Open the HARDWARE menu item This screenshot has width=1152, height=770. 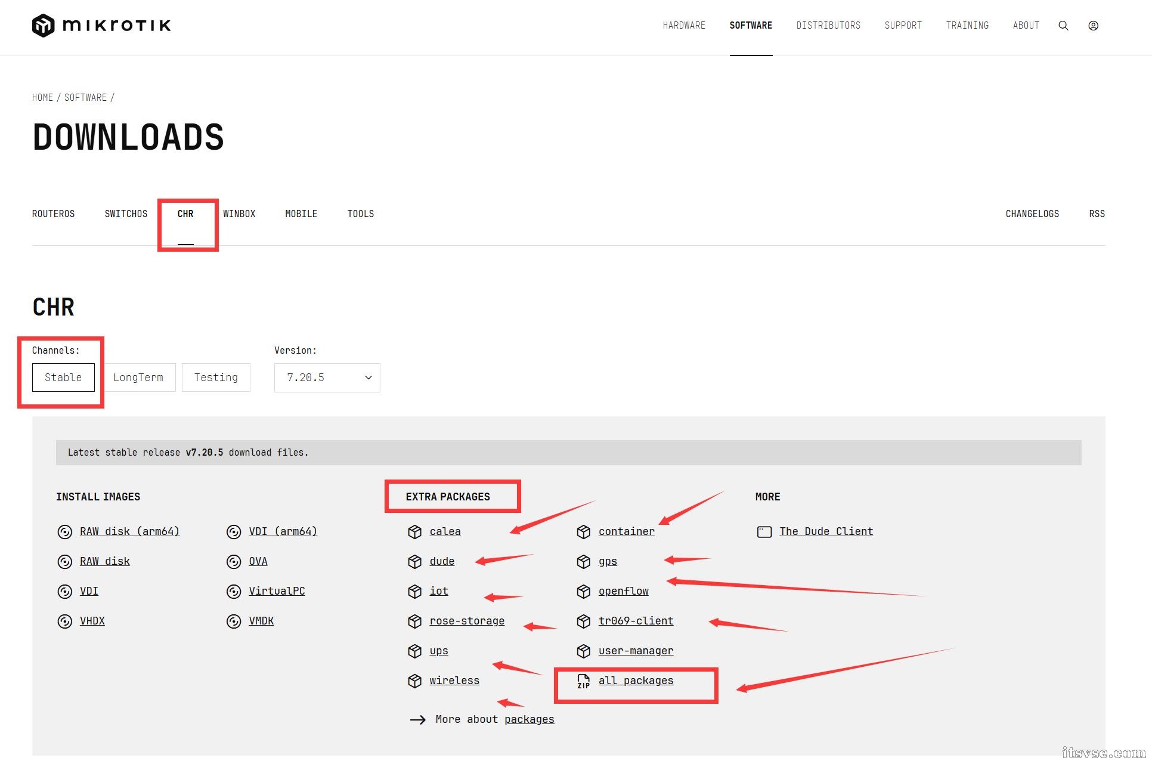684,25
